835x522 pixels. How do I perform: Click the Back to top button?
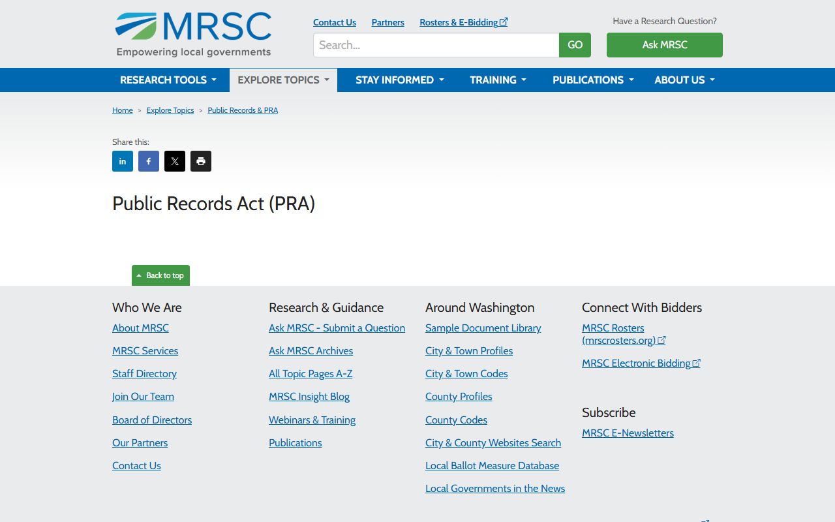[x=160, y=275]
